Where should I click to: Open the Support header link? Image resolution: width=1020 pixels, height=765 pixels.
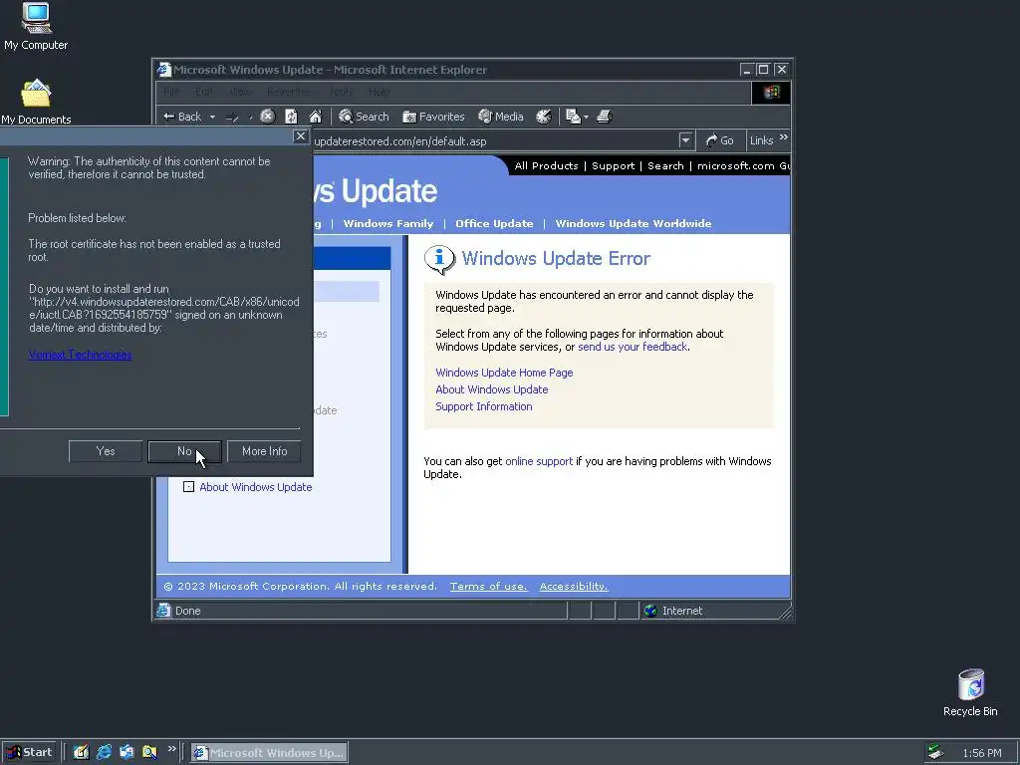[613, 166]
